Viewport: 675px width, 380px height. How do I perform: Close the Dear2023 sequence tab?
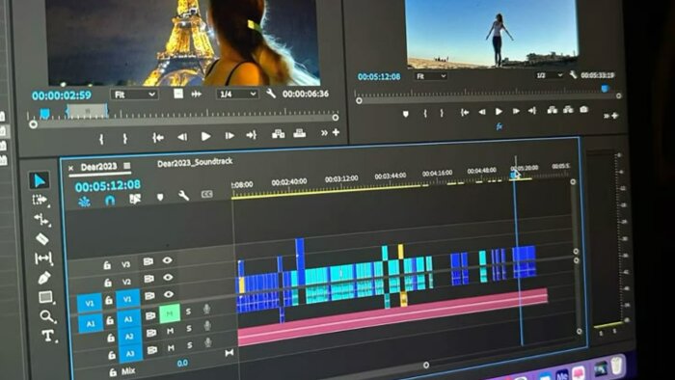point(70,168)
